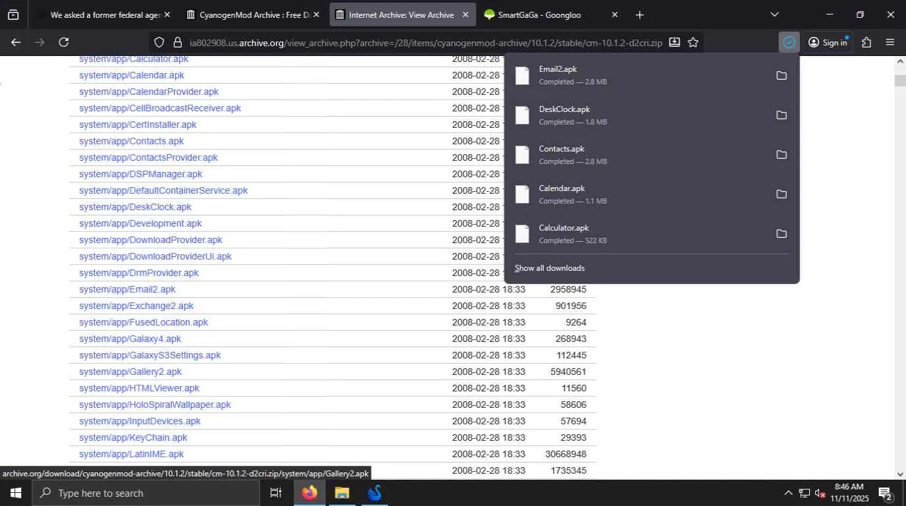Open the Extensions puzzle-piece menu
This screenshot has width=906, height=506.
[x=866, y=42]
